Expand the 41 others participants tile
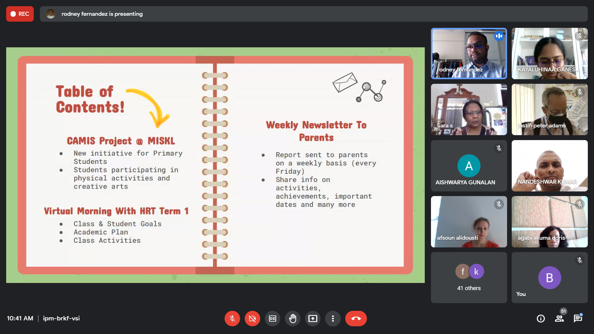 [469, 277]
